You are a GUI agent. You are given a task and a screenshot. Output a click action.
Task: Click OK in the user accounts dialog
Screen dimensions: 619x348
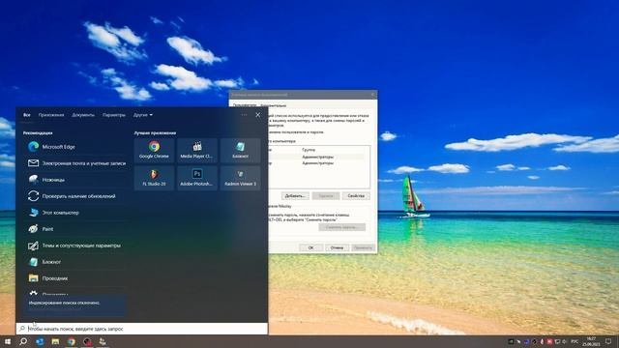pyautogui.click(x=310, y=247)
